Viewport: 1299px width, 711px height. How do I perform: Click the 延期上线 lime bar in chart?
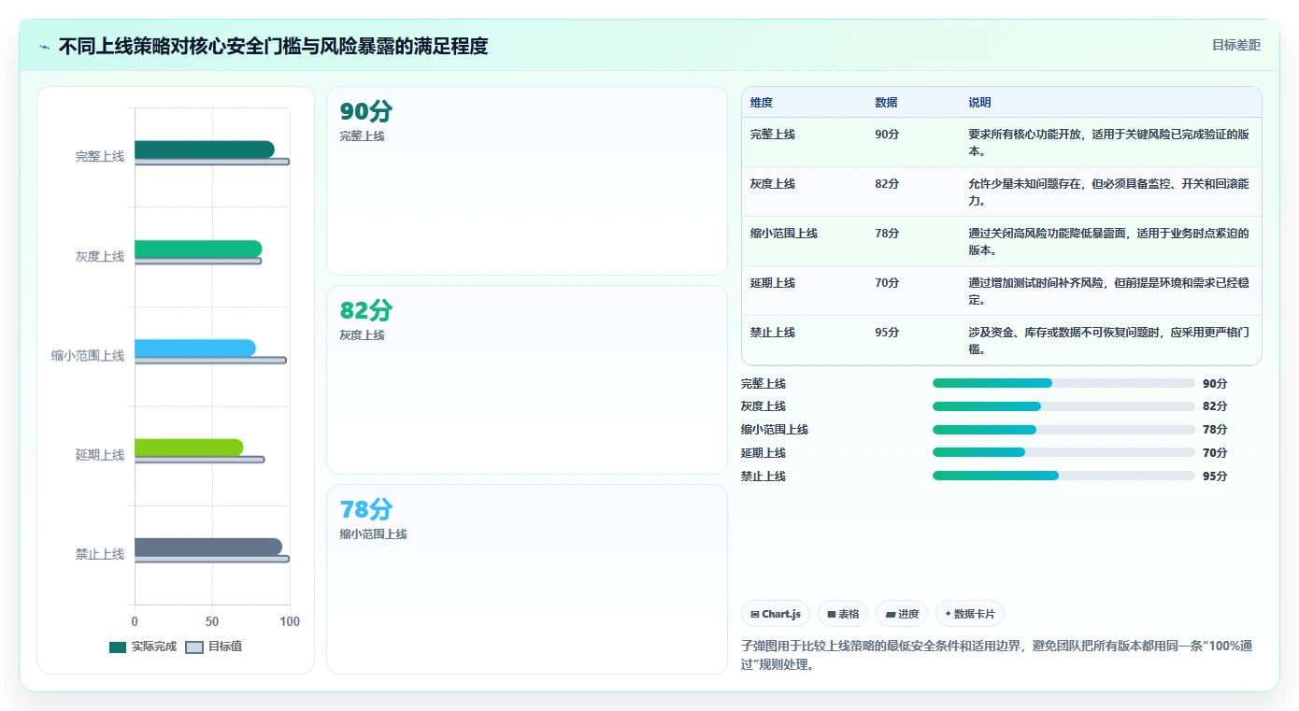(189, 448)
